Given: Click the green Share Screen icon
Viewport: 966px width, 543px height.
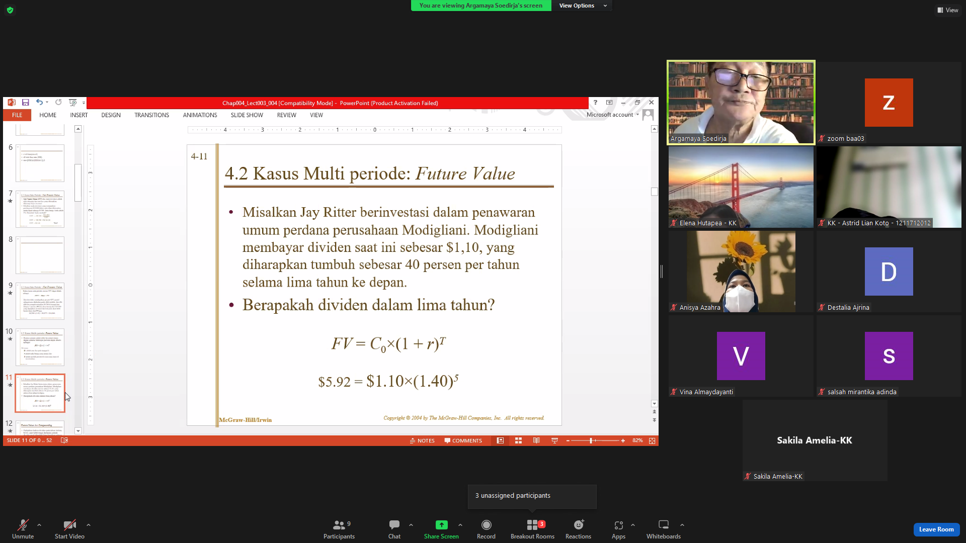Looking at the screenshot, I should [x=441, y=525].
